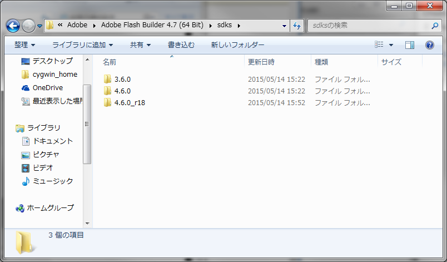Click folder name 4.6.0
Screen dimensions: 447x262
click(x=122, y=91)
